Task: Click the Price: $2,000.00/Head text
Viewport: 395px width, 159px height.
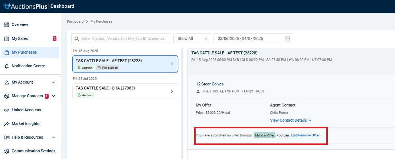Action: click(213, 113)
